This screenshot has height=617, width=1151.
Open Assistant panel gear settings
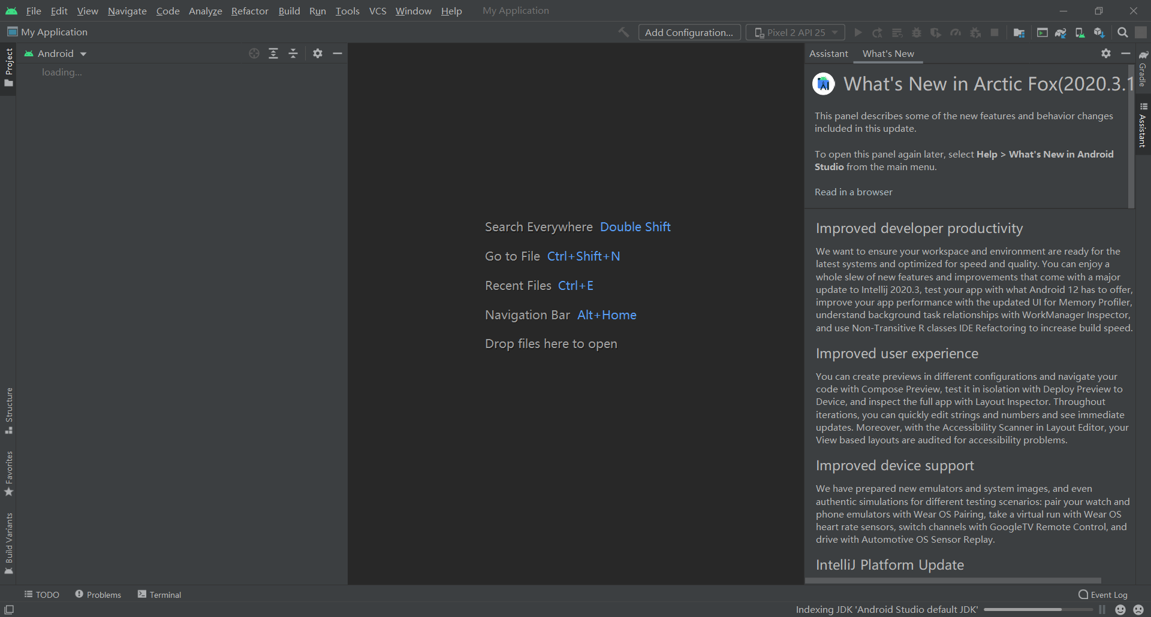tap(1106, 53)
